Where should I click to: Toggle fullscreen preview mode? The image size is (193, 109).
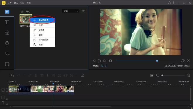(x=188, y=61)
